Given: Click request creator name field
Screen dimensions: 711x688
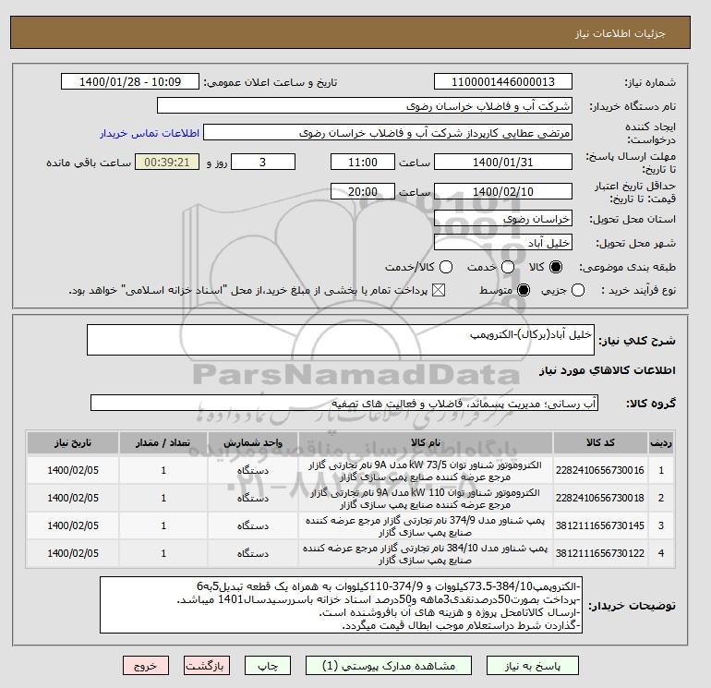Looking at the screenshot, I should pyautogui.click(x=388, y=133).
